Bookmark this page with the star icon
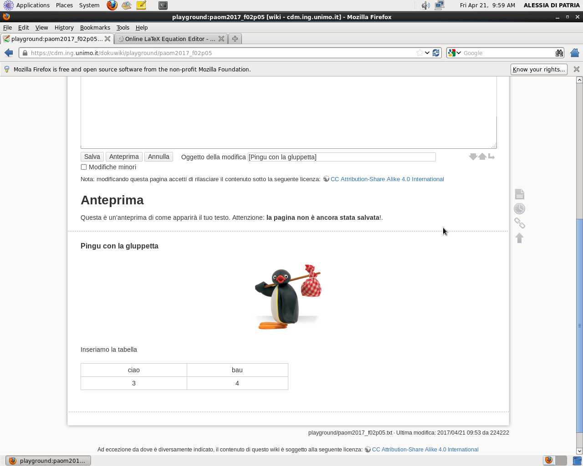Image resolution: width=583 pixels, height=466 pixels. [x=419, y=53]
